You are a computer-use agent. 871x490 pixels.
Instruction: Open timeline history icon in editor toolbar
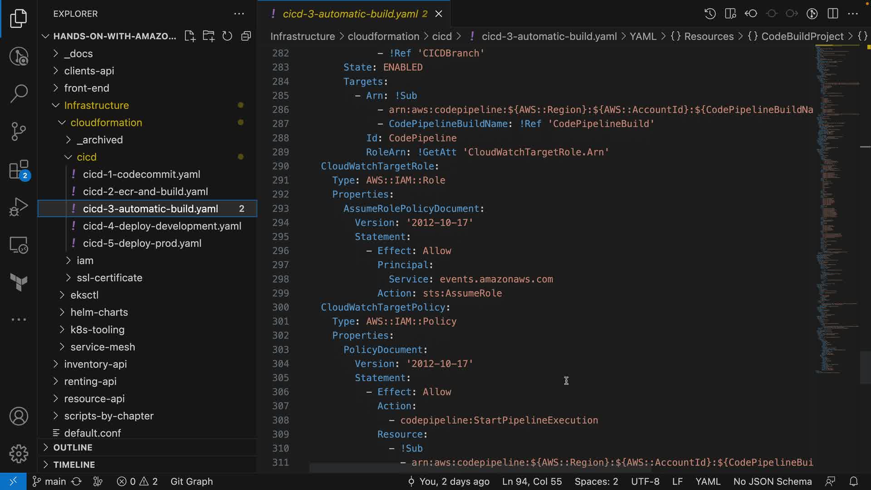[x=710, y=14]
